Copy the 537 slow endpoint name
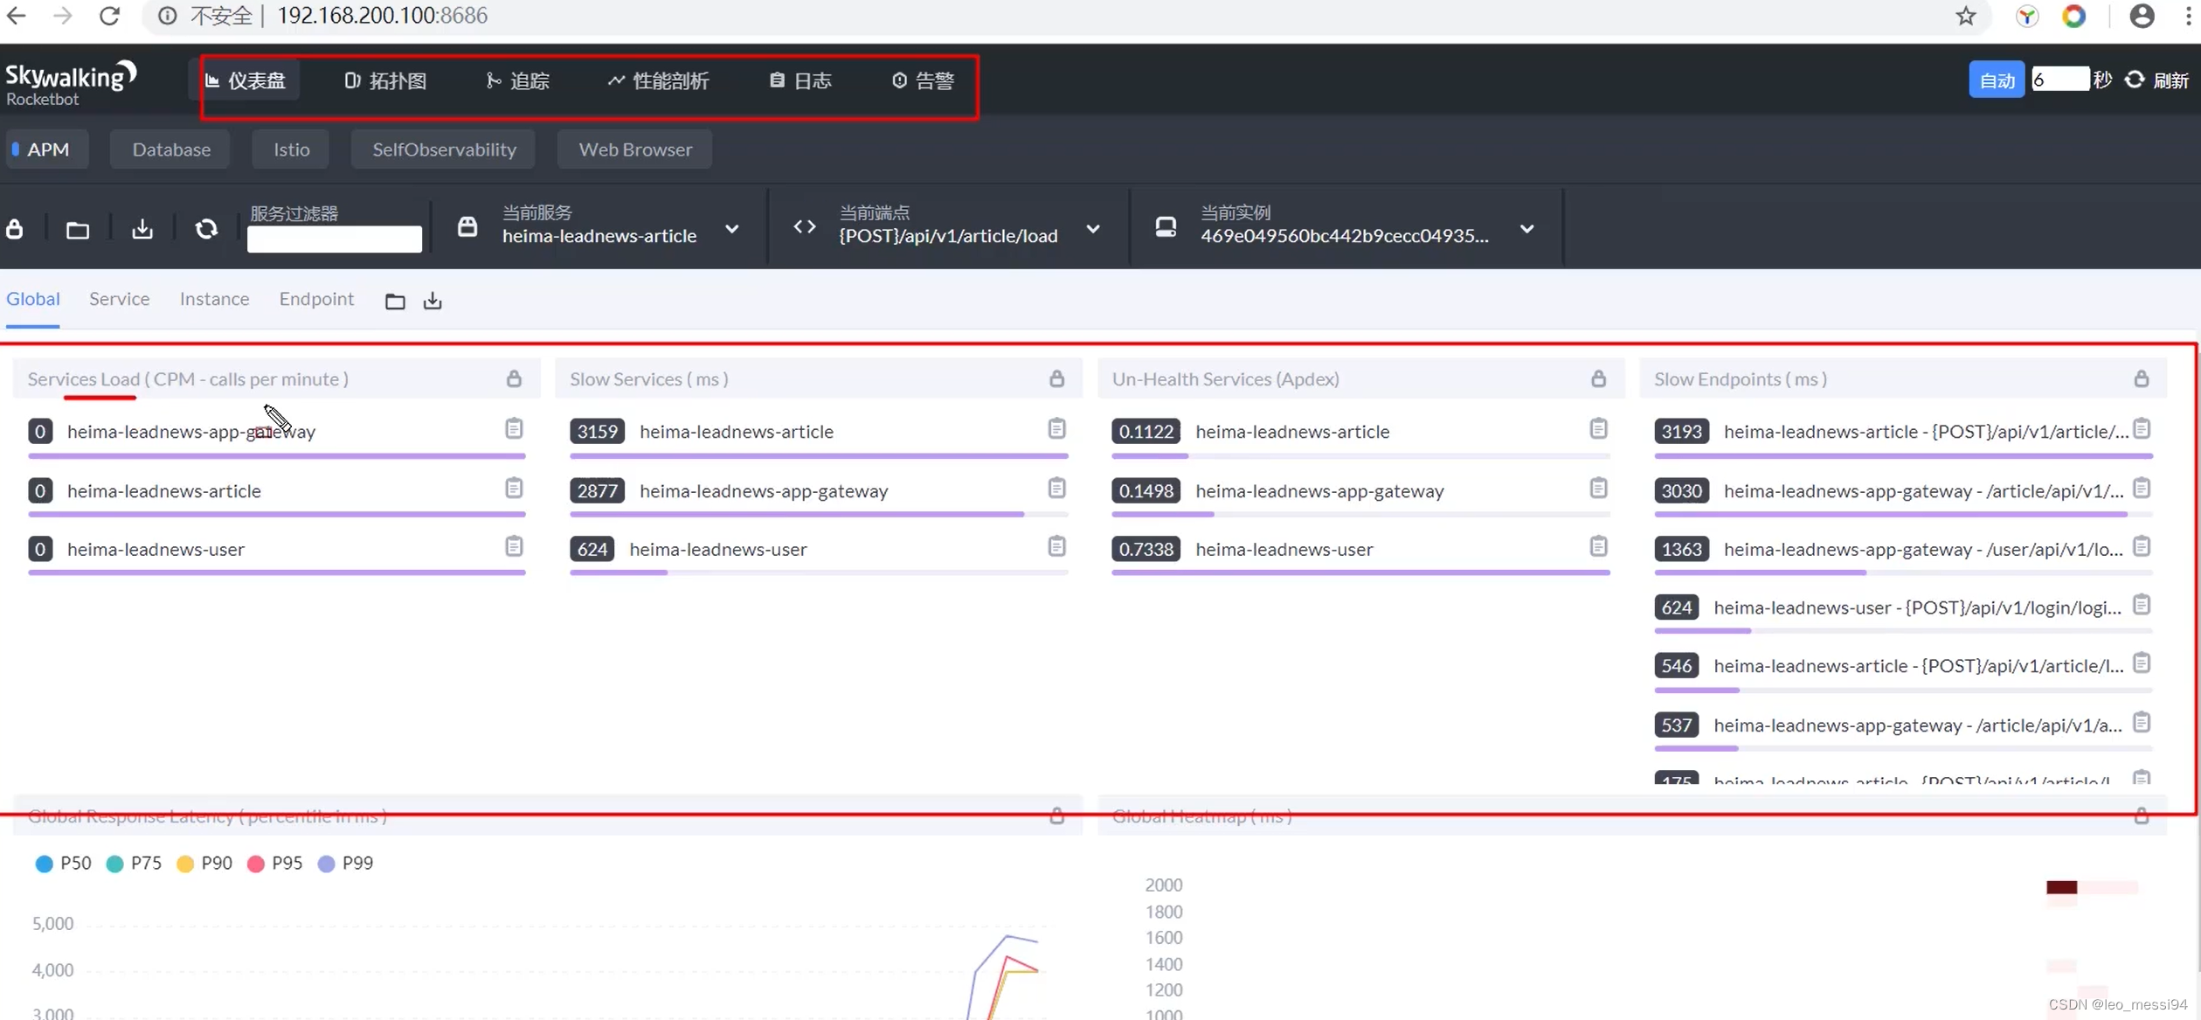 [x=2141, y=723]
